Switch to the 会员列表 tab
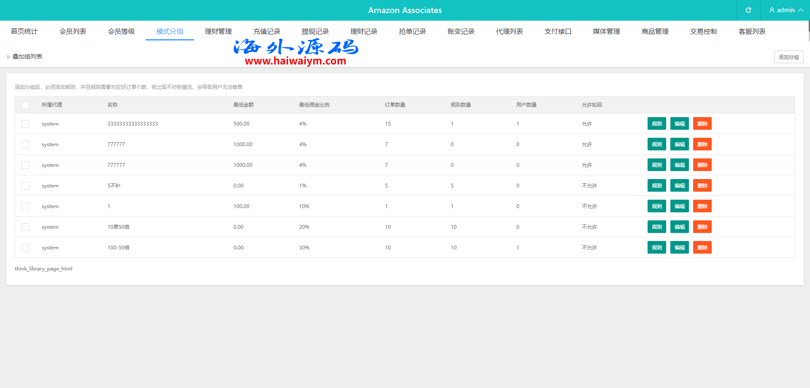Viewport: 810px width, 388px height. click(73, 32)
